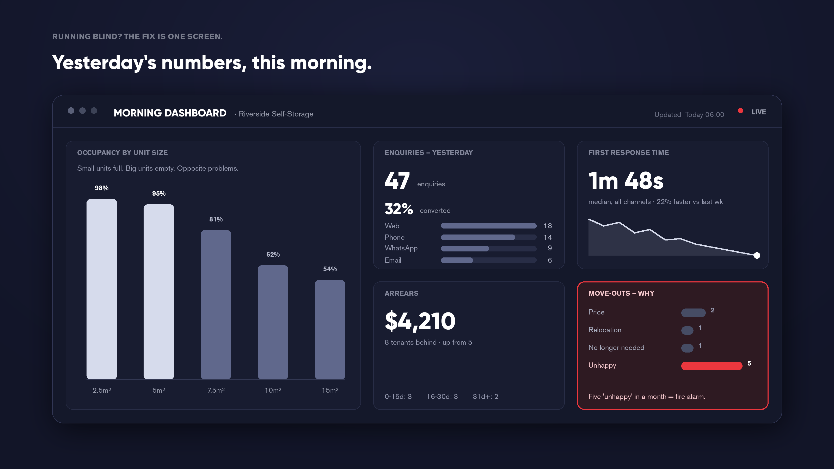The width and height of the screenshot is (834, 469).
Task: Click the red Unhappy move-out bar
Action: click(x=712, y=366)
